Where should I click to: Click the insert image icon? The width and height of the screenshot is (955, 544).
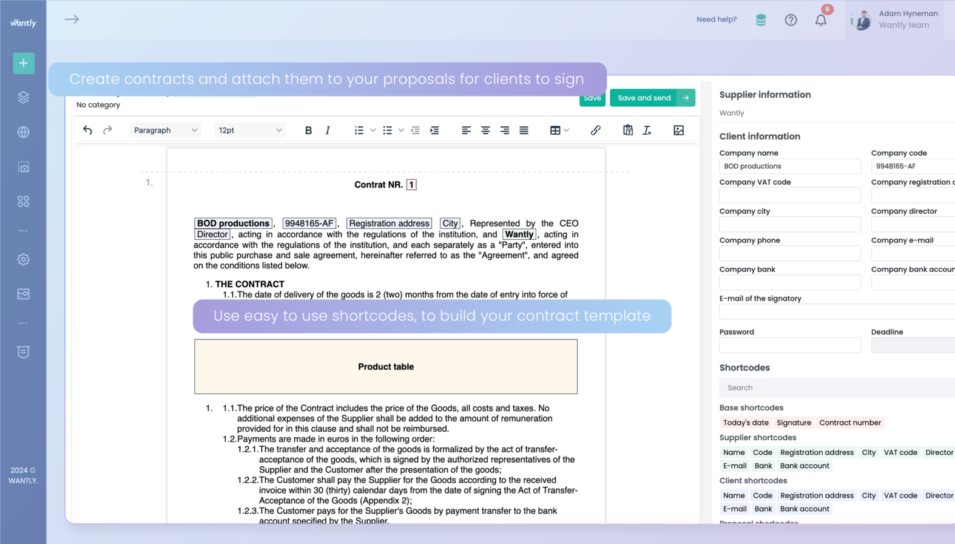coord(678,131)
